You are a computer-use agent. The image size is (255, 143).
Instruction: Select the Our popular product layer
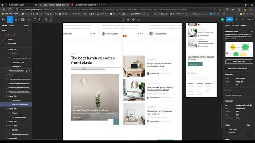(19, 117)
